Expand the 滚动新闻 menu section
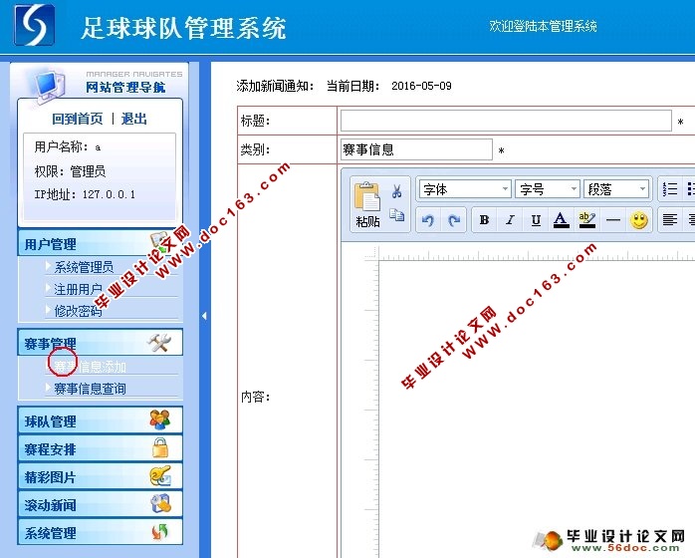 101,504
